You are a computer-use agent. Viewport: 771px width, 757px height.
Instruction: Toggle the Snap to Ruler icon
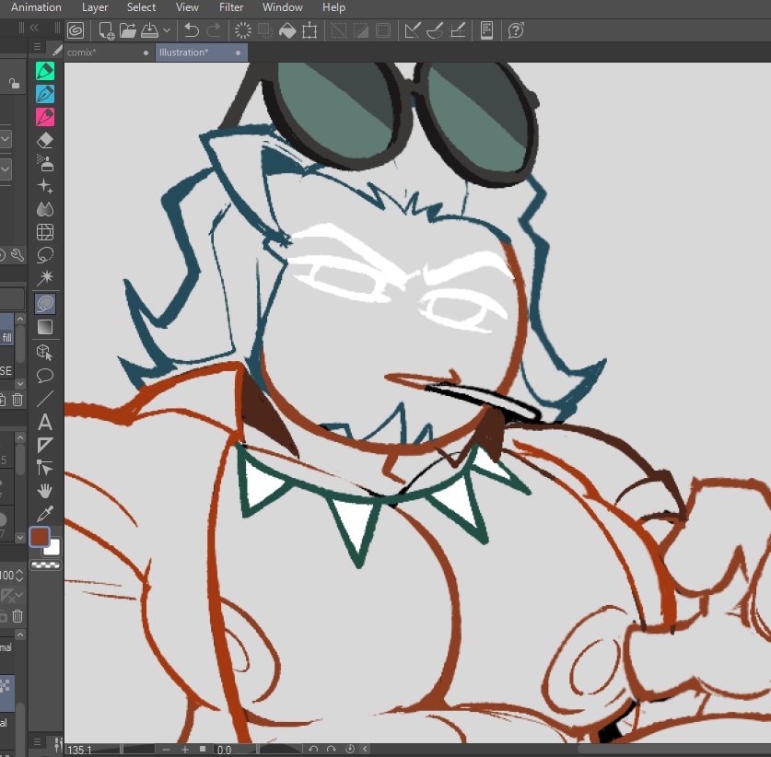(x=413, y=30)
